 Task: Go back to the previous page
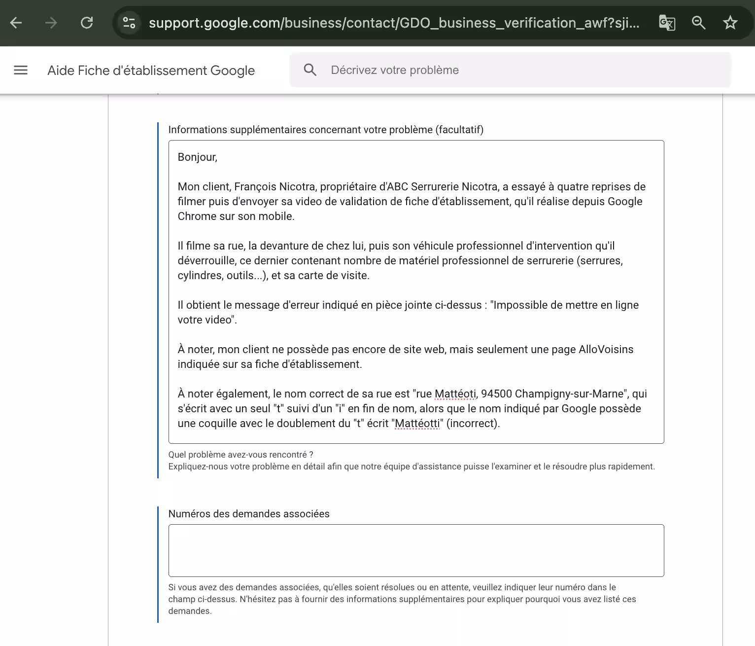point(16,23)
